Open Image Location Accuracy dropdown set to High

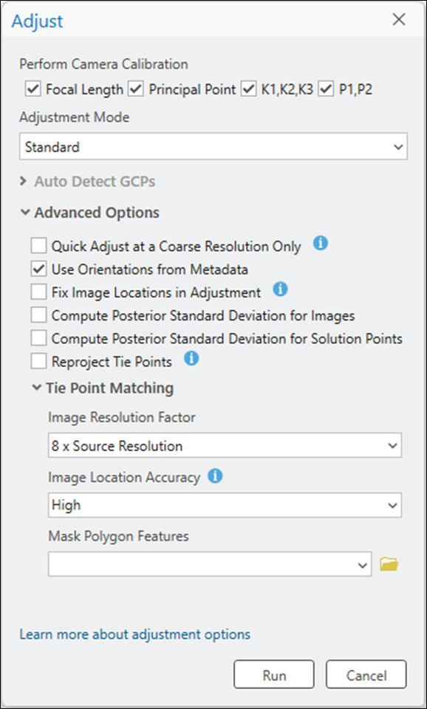(225, 504)
